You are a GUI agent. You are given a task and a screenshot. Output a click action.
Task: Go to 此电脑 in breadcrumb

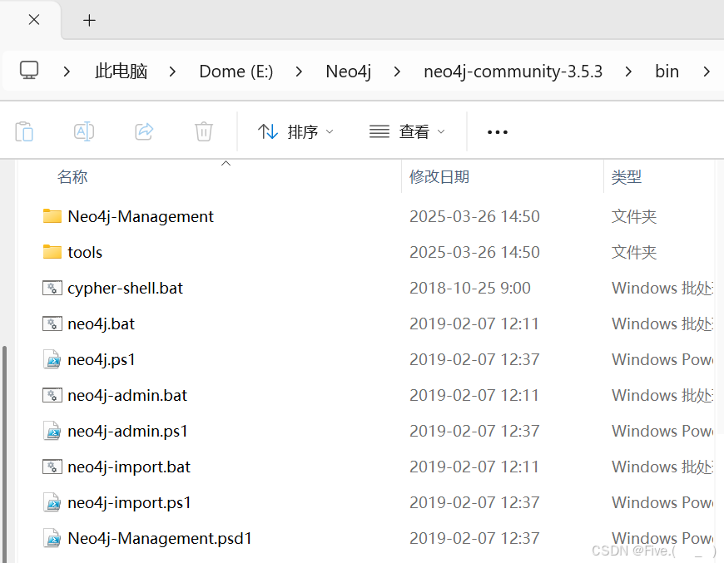[121, 72]
